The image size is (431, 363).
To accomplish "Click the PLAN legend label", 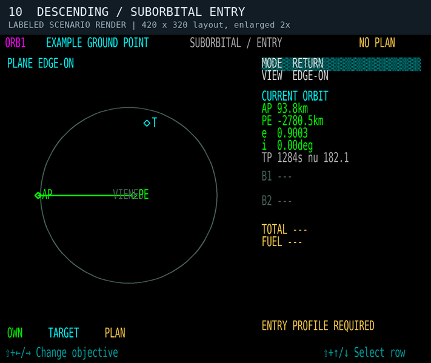I will (115, 333).
